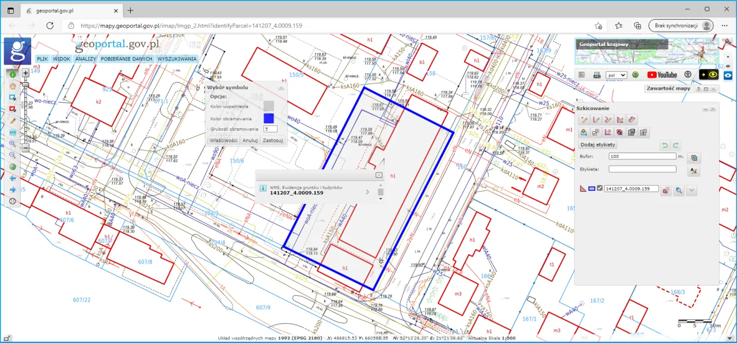Select the pan hand tool
The width and height of the screenshot is (737, 343).
coord(13,86)
